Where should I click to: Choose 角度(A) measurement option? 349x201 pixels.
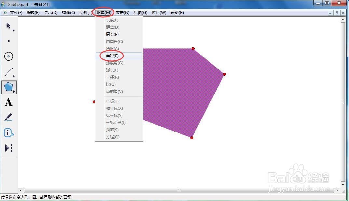pos(112,48)
